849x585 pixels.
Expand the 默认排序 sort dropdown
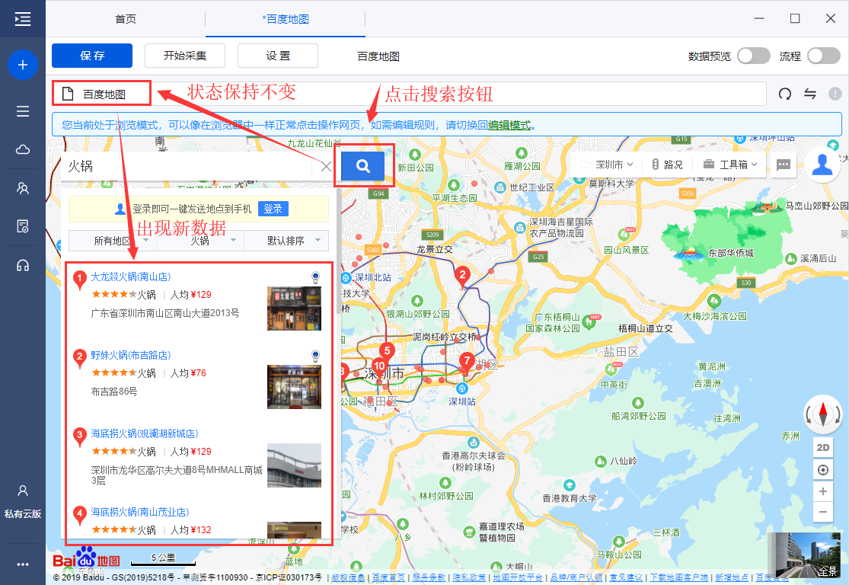point(286,241)
